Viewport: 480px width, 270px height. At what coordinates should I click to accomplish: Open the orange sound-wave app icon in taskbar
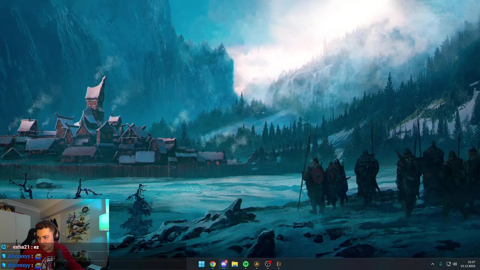pos(279,264)
